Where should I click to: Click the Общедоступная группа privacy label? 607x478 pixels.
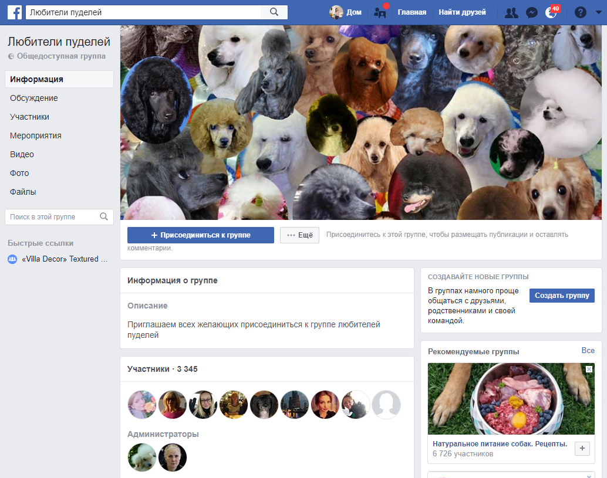click(x=61, y=56)
